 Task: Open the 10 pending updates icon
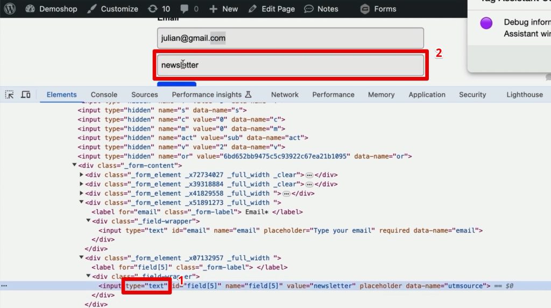[x=159, y=9]
